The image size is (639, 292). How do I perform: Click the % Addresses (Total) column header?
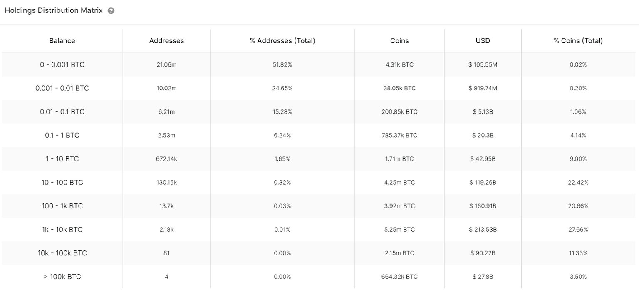click(282, 41)
